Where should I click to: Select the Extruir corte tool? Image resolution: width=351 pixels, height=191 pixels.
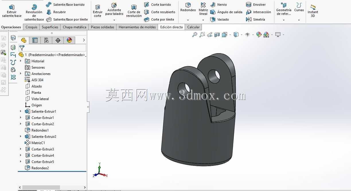point(97,11)
